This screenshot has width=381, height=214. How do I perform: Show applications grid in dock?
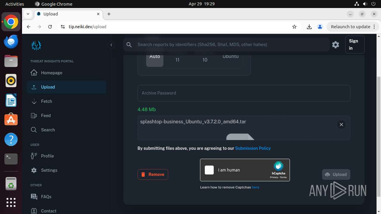11,202
